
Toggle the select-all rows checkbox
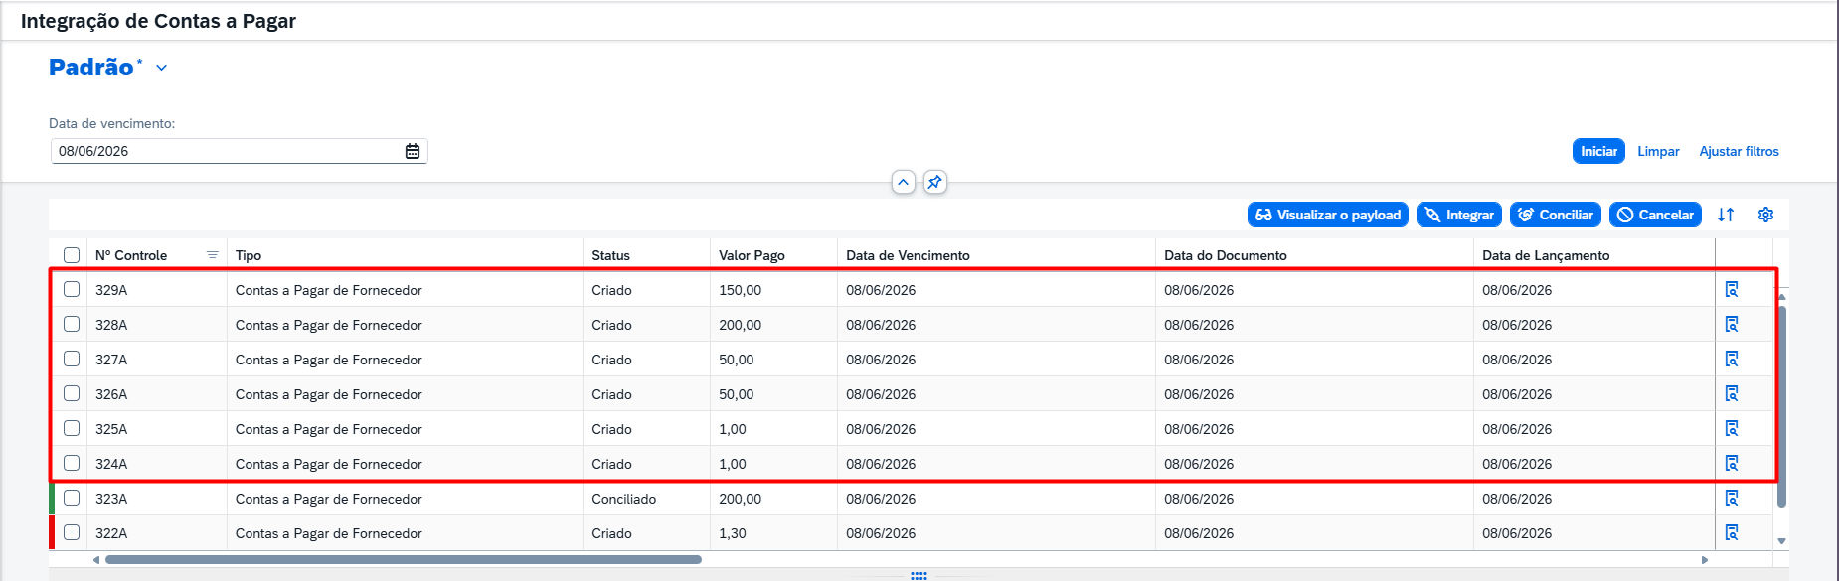(x=72, y=255)
